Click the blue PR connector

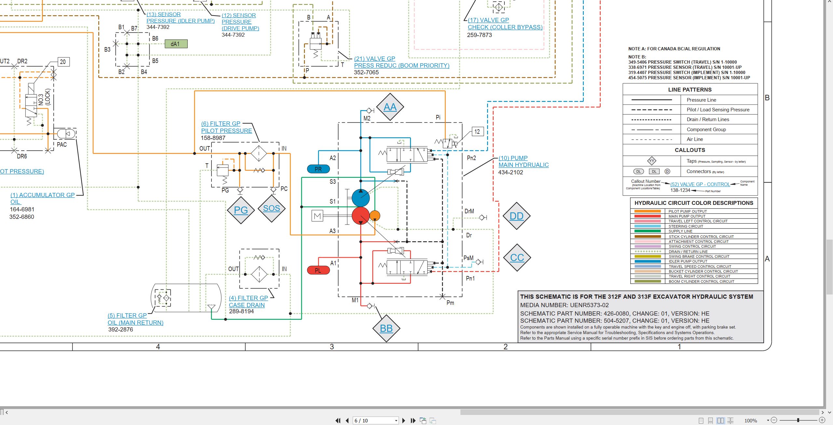(x=318, y=169)
